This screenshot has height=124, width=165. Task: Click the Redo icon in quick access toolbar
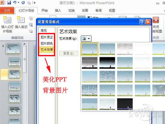[x=23, y=3]
